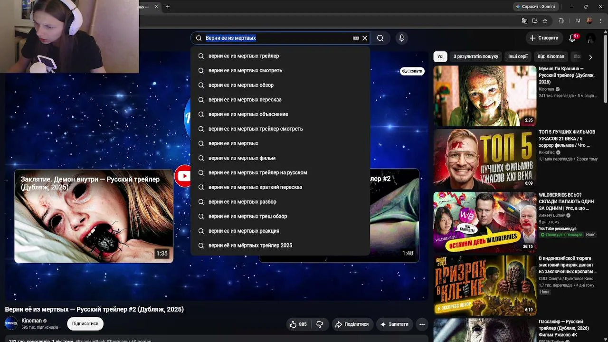Choose suggestion "верни ее из мертвых реакция"
Screen dimensions: 608x342
280,231
